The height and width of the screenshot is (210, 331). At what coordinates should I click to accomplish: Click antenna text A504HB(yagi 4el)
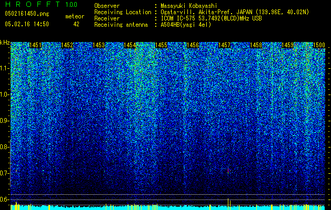(186, 25)
